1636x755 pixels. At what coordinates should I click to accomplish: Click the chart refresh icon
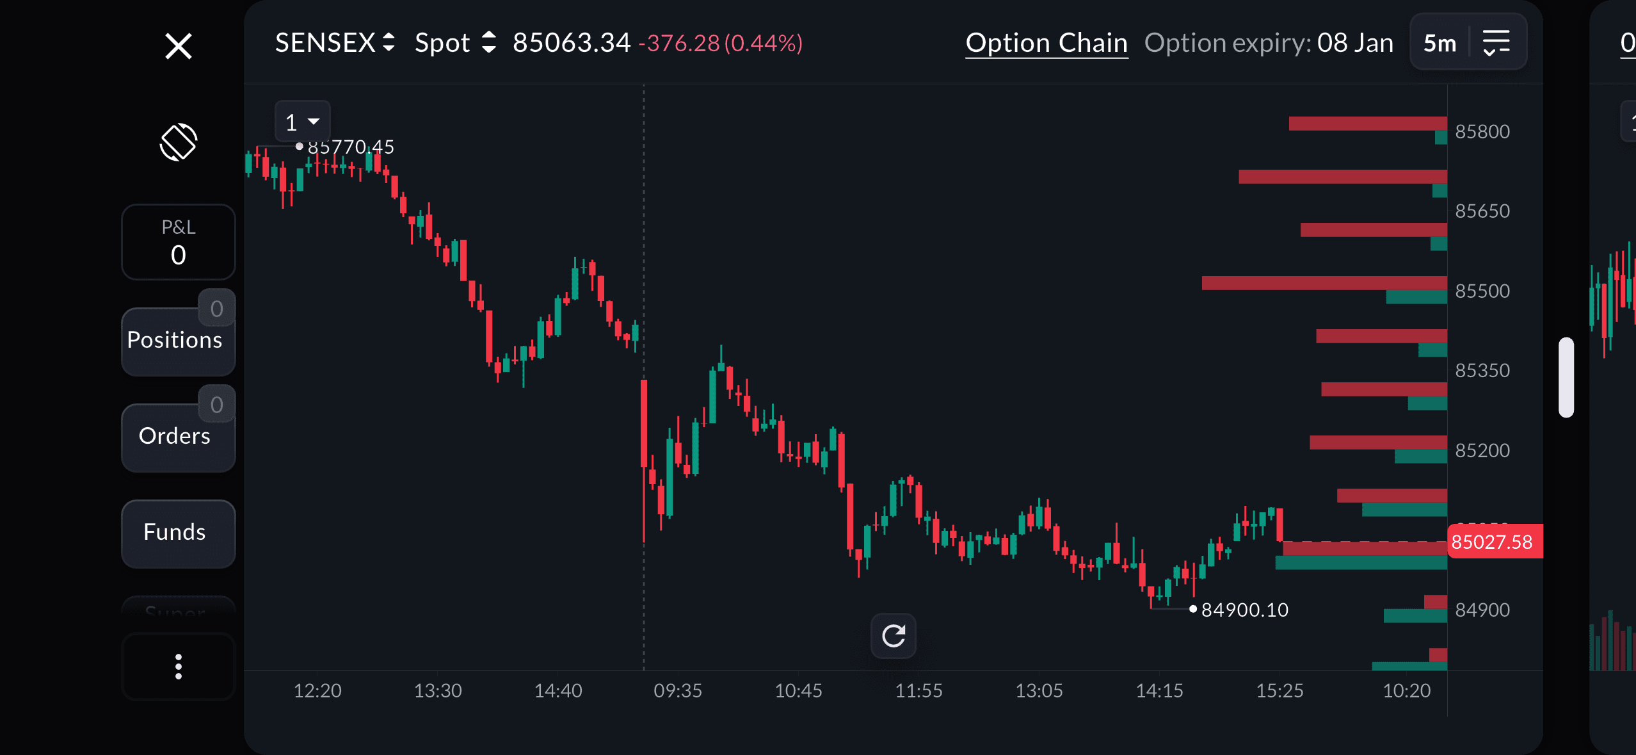(x=893, y=635)
